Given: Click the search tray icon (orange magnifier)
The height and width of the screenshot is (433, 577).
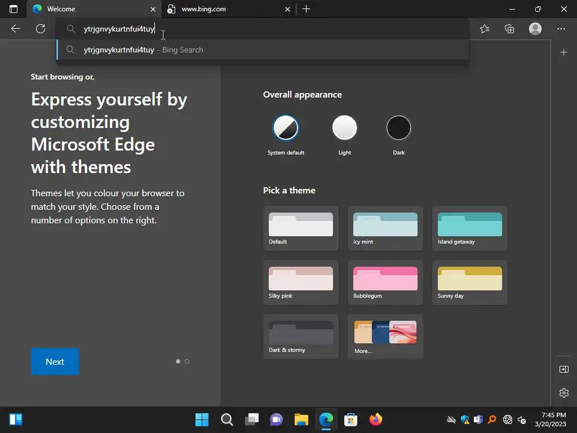Looking at the screenshot, I should tap(492, 419).
